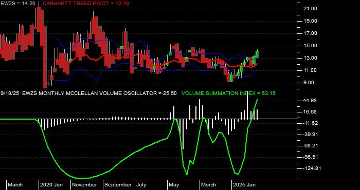Click the CARHARTT TREND PIVOT = 12.10 label
This screenshot has height=190, width=360.
coord(86,3)
